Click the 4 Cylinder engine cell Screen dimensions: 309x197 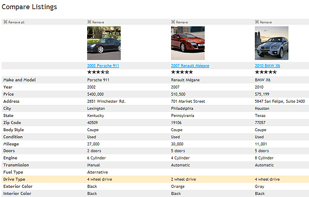coord(180,158)
